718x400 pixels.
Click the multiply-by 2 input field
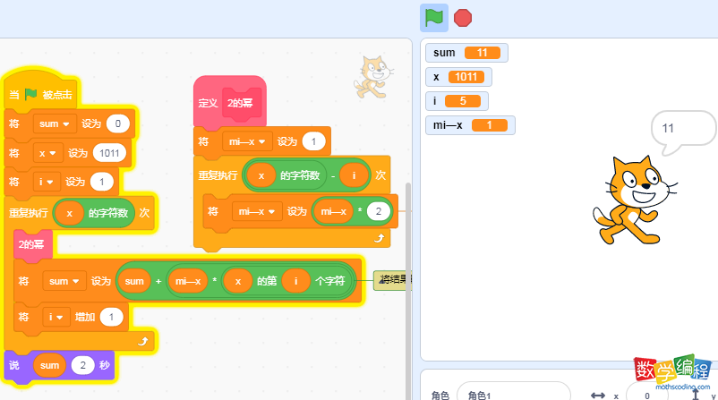380,211
